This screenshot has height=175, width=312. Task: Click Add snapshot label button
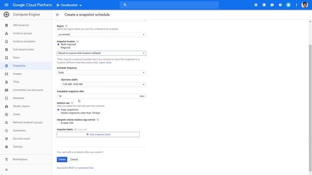click(x=98, y=135)
